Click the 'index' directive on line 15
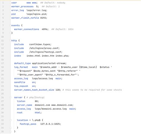 click(x=18, y=56)
